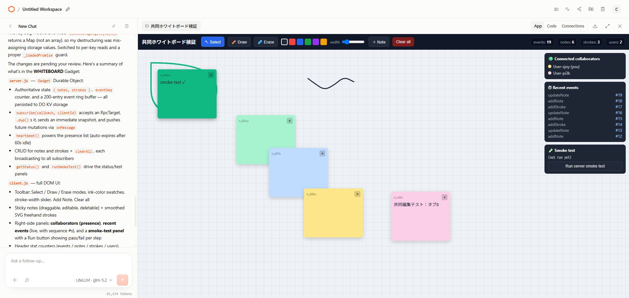The height and width of the screenshot is (298, 629).
Task: Pick the green ink swatch
Action: click(x=308, y=42)
